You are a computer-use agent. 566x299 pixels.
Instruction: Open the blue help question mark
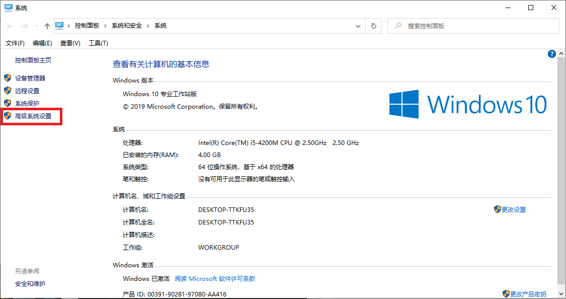[x=551, y=54]
